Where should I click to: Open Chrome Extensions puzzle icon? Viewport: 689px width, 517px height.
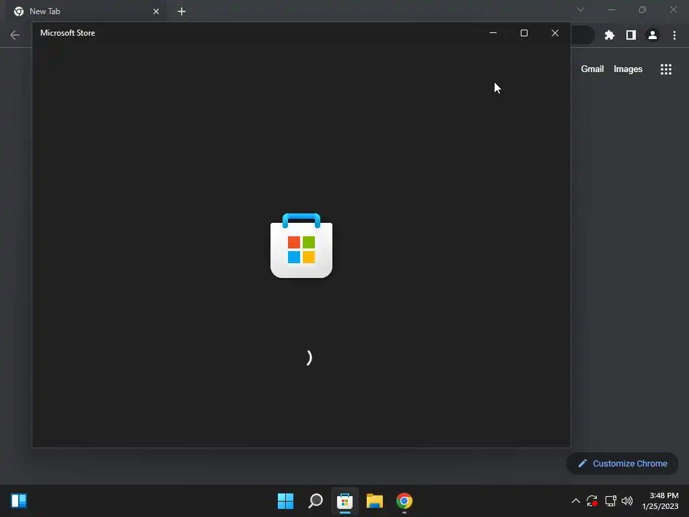tap(610, 35)
